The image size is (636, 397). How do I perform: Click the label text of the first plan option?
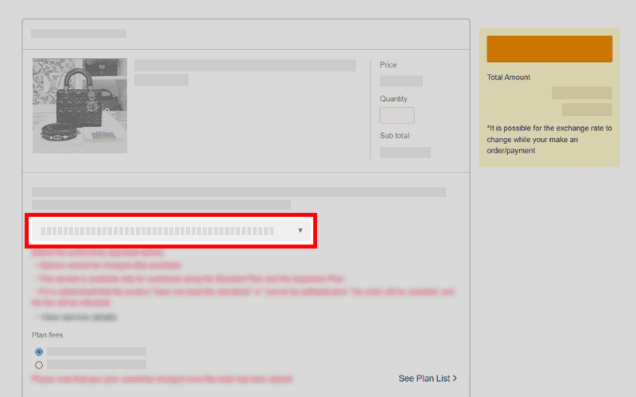(x=96, y=351)
